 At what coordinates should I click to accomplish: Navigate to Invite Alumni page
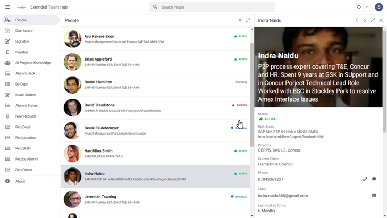26,95
